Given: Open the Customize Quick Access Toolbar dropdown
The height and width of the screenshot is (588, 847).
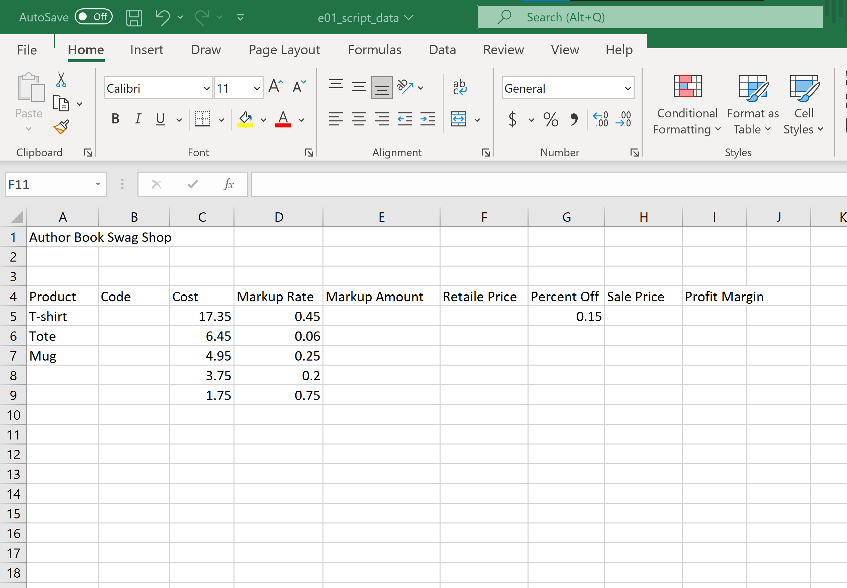Looking at the screenshot, I should [240, 17].
